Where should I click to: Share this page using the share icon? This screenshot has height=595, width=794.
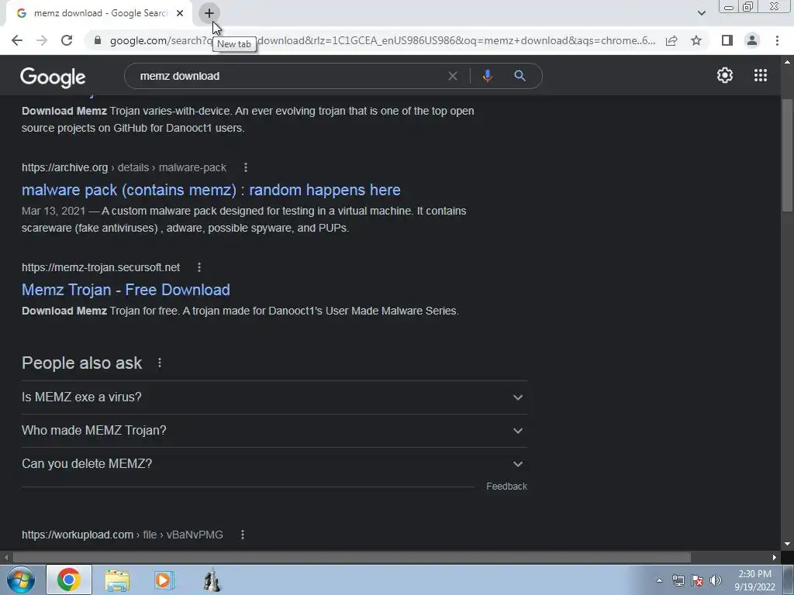point(671,40)
